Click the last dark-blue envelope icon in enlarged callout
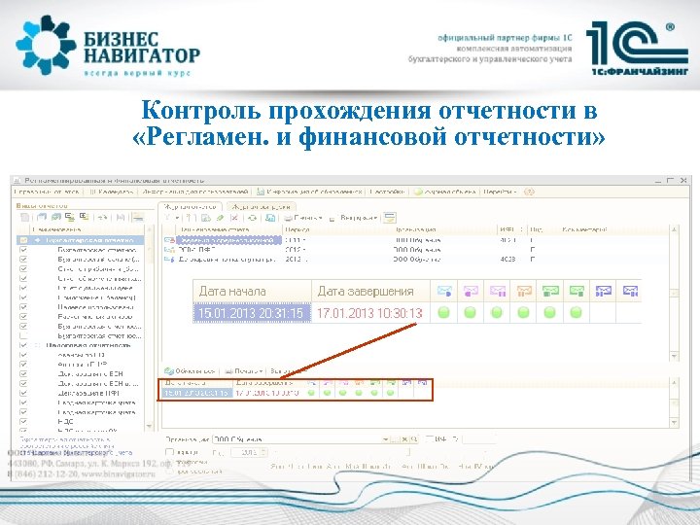The width and height of the screenshot is (700, 525). coord(630,291)
